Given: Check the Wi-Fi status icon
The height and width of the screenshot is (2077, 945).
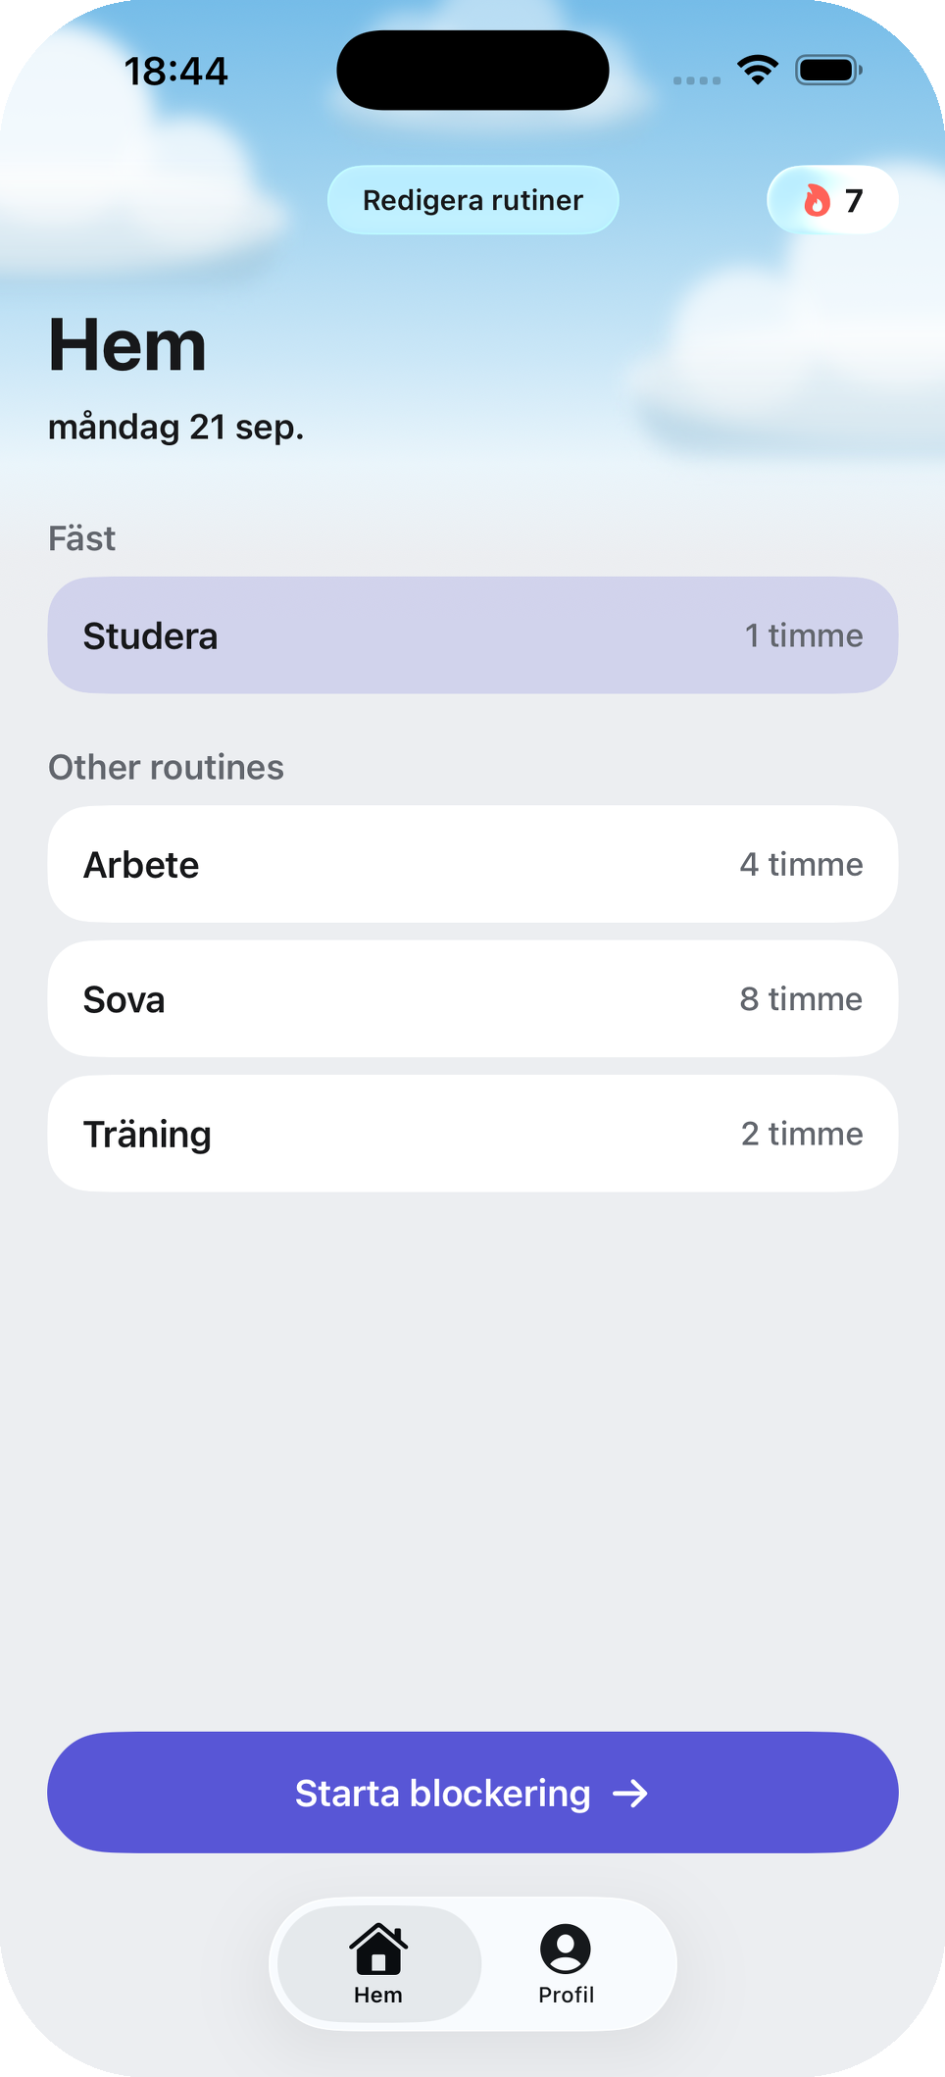Looking at the screenshot, I should pyautogui.click(x=758, y=71).
